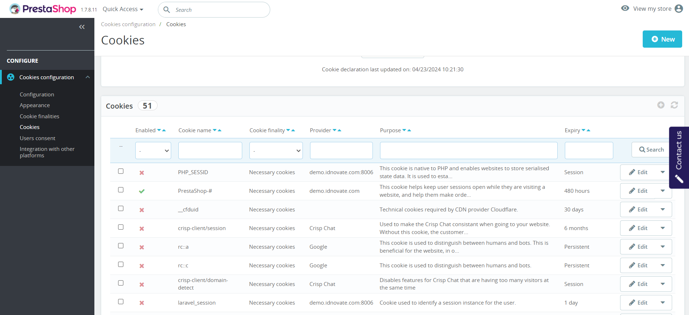Viewport: 689px width, 315px height.
Task: Click the Purpose filter field
Action: (469, 151)
